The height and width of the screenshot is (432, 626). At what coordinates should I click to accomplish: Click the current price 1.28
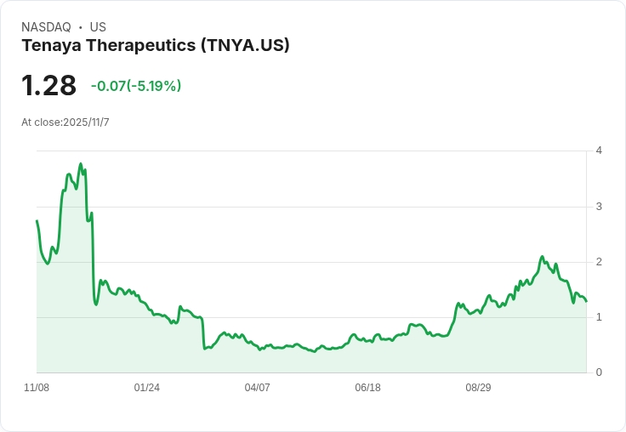coord(48,85)
